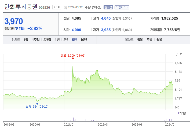Click the stock code 003530
The height and width of the screenshot is (128, 190).
44,8
